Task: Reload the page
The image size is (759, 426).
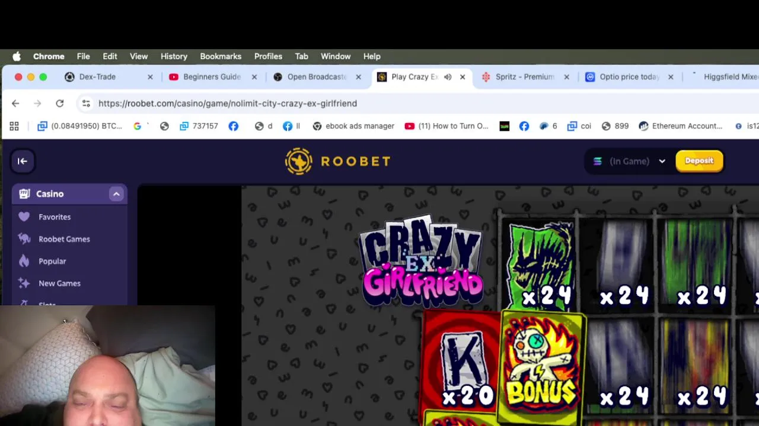Action: tap(60, 104)
